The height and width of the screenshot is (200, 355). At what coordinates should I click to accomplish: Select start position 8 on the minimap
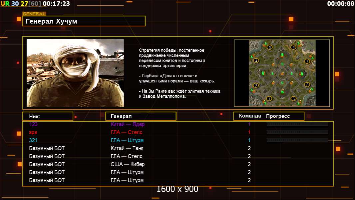pos(307,85)
